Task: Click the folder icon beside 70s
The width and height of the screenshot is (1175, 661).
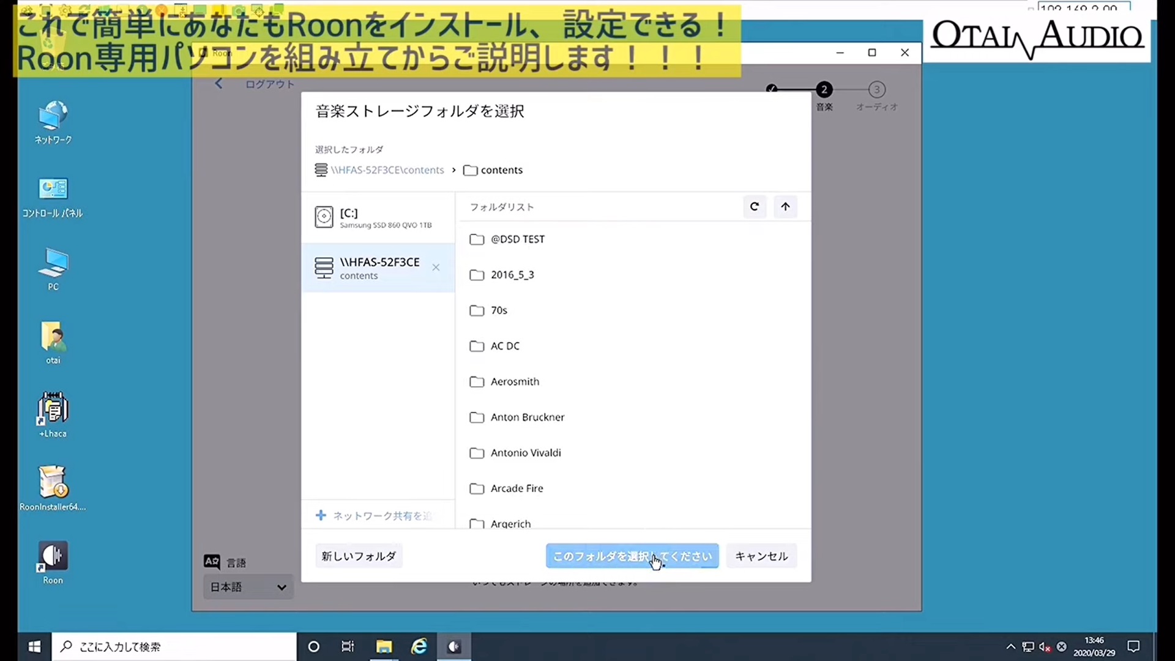Action: [x=477, y=311]
